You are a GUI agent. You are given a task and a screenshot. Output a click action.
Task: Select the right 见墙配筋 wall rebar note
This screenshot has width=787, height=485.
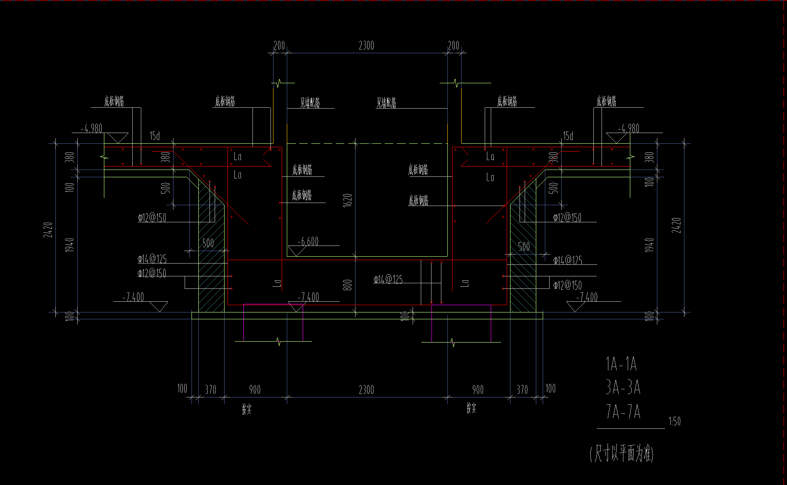coord(386,103)
